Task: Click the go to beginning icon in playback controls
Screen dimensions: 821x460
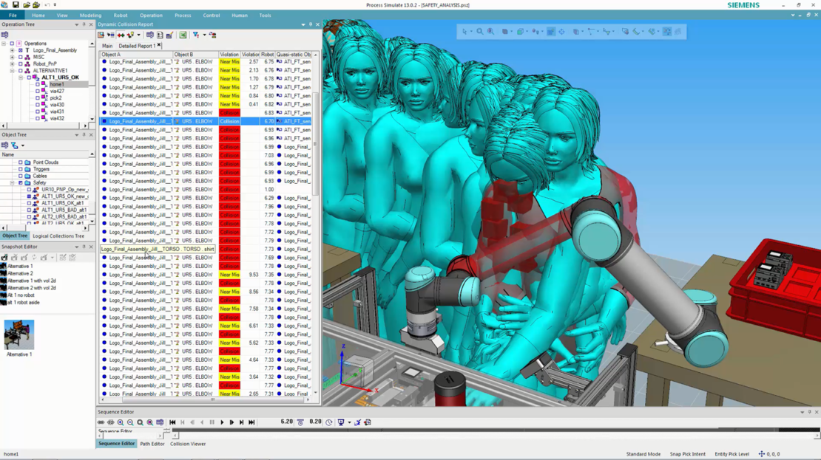Action: (173, 422)
